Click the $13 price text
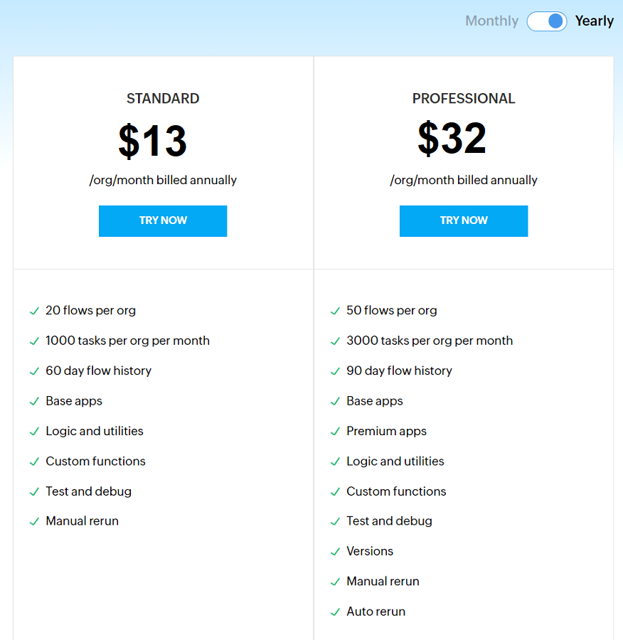This screenshot has width=623, height=640. coord(151,141)
